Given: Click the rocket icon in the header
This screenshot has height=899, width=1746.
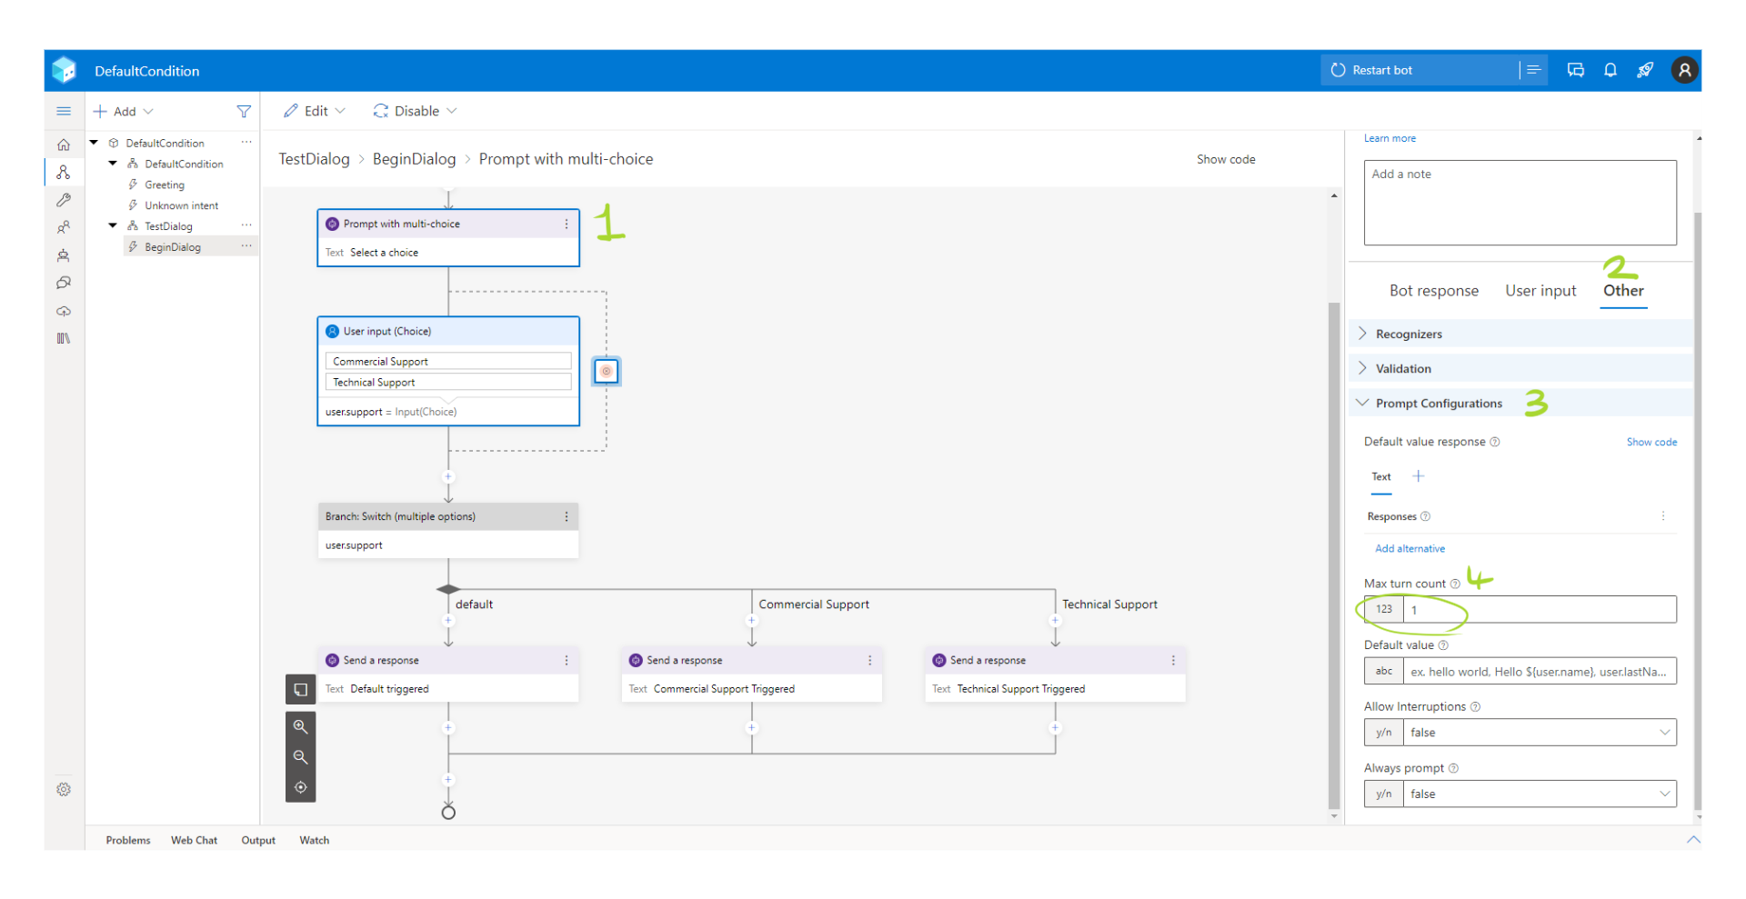Looking at the screenshot, I should 1646,70.
